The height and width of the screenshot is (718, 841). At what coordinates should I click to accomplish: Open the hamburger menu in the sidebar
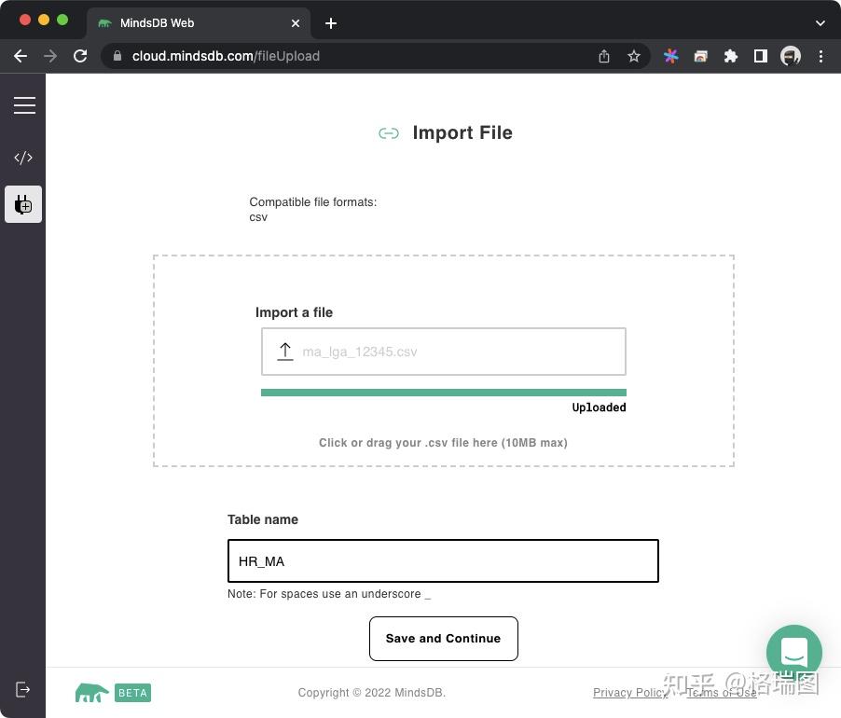[x=24, y=105]
